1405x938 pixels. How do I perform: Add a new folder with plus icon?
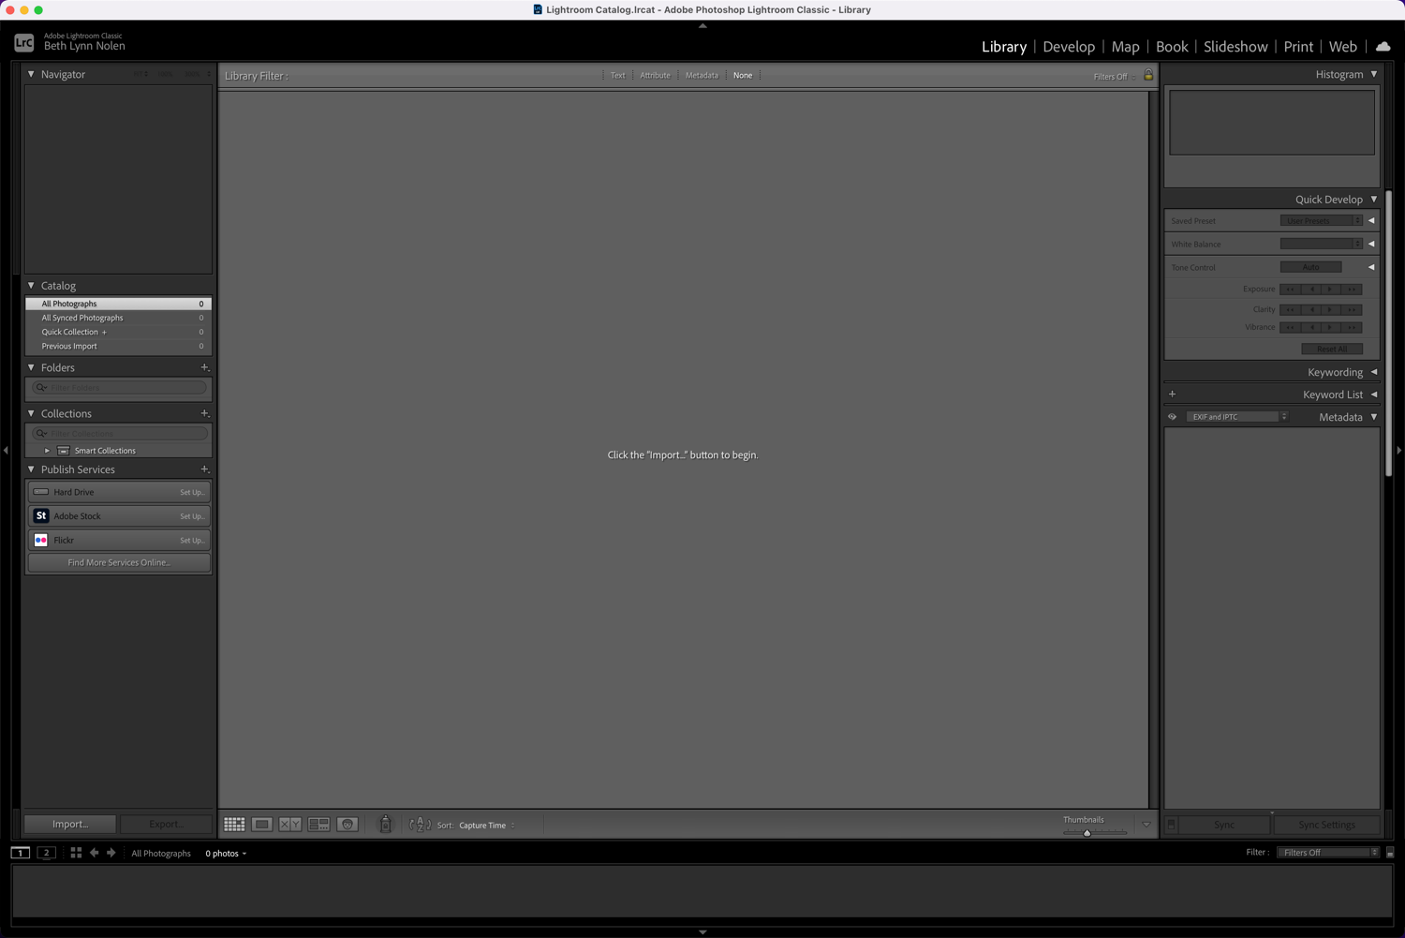204,367
